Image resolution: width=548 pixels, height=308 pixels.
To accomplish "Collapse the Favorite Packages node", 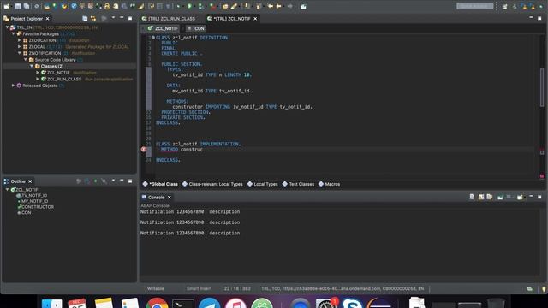I will pyautogui.click(x=14, y=34).
